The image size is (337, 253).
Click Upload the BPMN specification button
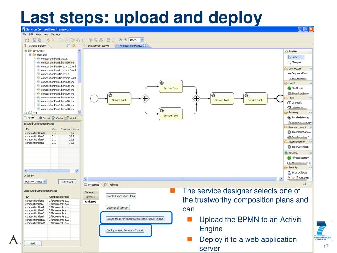135,219
